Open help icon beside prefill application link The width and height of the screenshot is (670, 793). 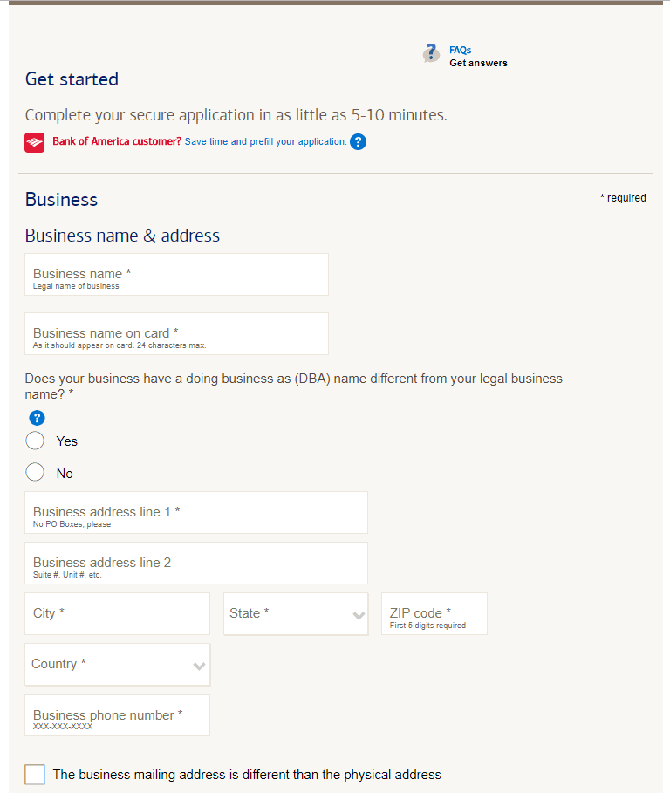point(358,141)
